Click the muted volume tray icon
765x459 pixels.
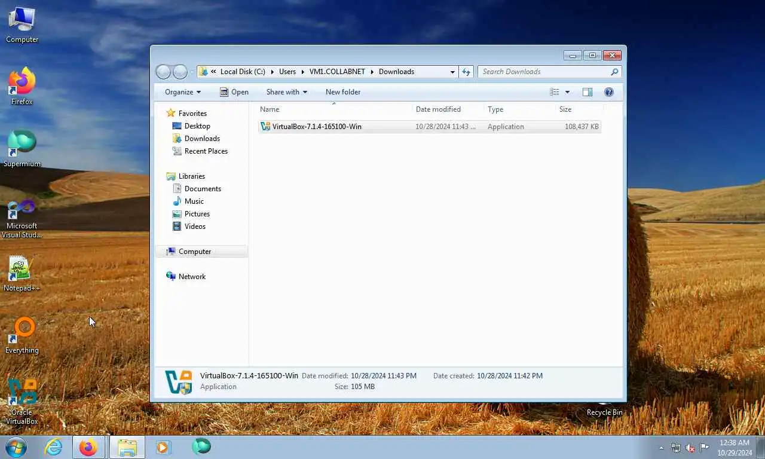point(690,448)
